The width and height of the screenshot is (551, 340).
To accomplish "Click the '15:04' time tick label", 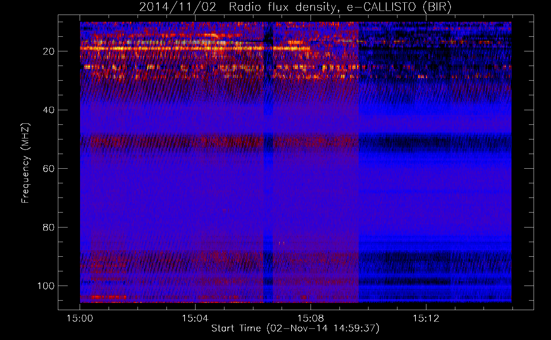I will coord(195,319).
